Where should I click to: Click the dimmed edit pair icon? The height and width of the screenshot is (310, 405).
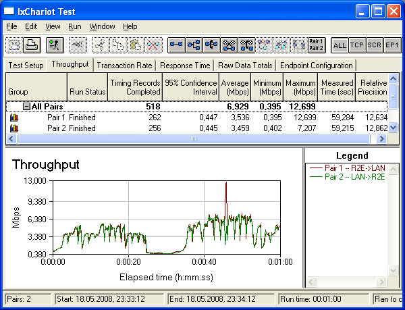coord(281,45)
